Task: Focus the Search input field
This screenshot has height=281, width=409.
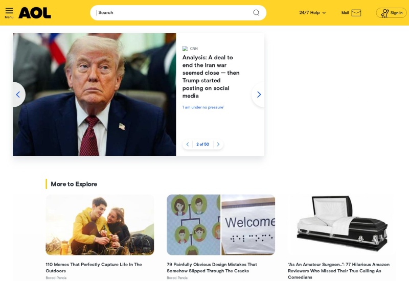Action: (x=172, y=13)
